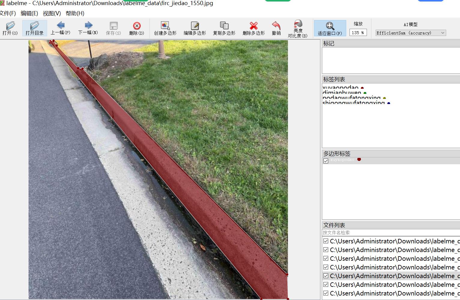Click the zoom percentage field
The height and width of the screenshot is (300, 460).
pos(358,33)
